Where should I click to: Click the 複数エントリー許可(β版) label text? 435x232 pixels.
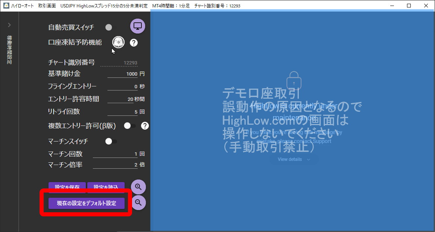tap(82, 126)
